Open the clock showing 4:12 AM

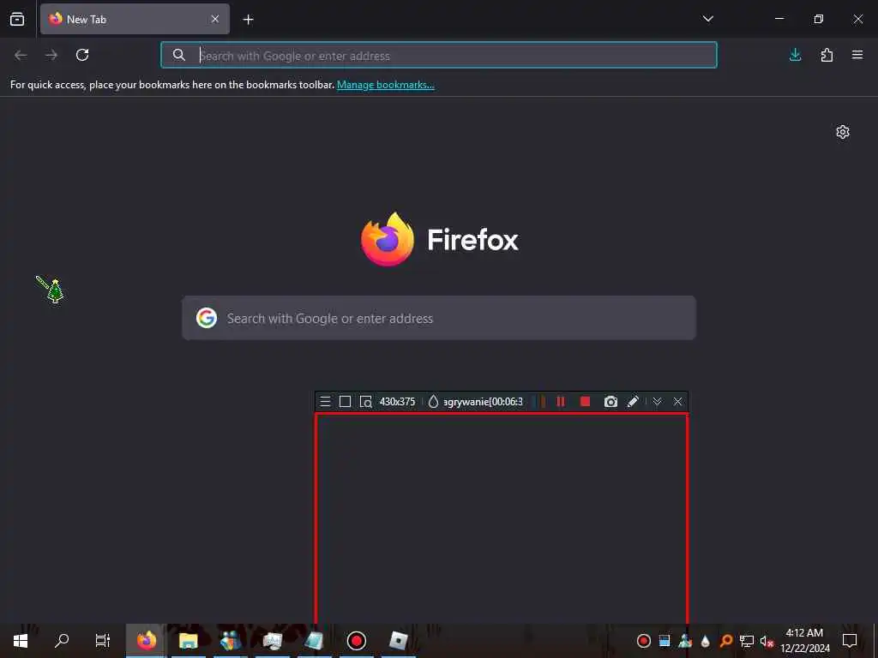pos(804,641)
